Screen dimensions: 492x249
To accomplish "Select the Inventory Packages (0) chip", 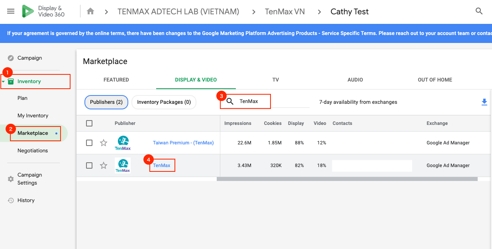I will 164,102.
